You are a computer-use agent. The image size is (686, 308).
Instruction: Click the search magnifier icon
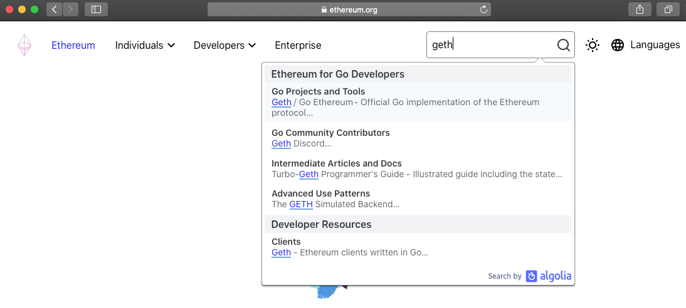563,45
